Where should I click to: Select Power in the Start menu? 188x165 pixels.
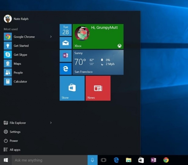(14, 141)
